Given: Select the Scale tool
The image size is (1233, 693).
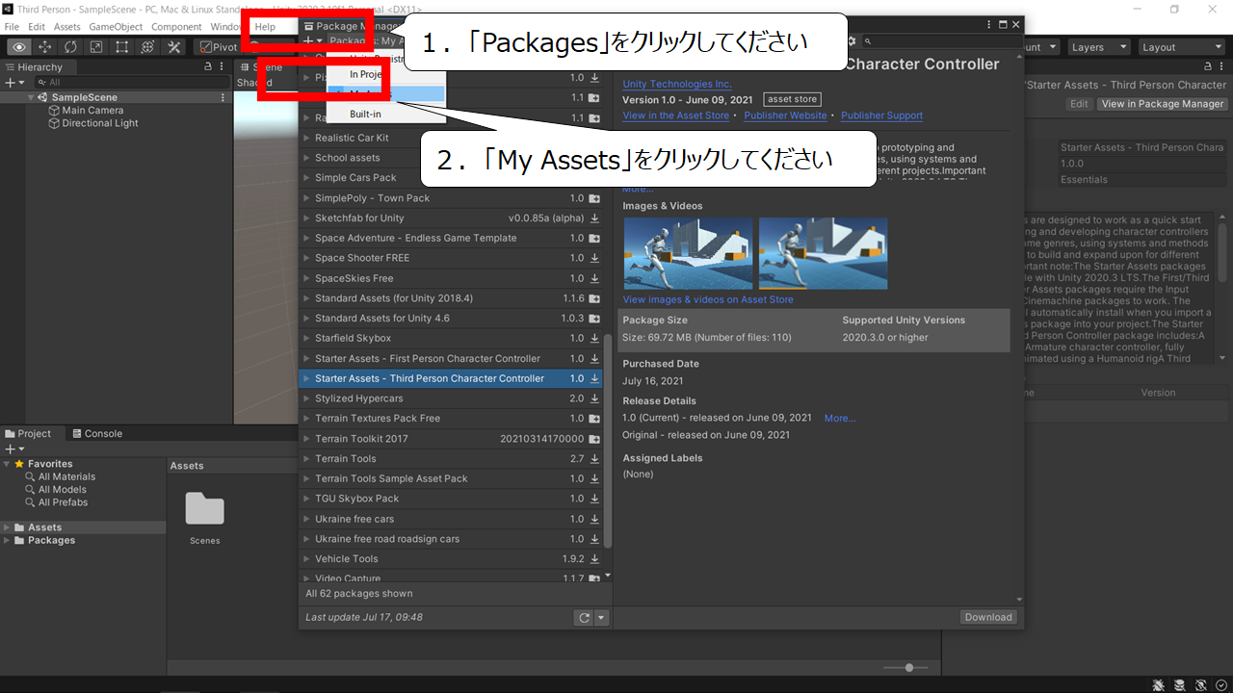Looking at the screenshot, I should coord(96,47).
